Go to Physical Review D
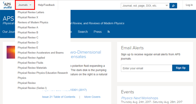 (x=28, y=43)
